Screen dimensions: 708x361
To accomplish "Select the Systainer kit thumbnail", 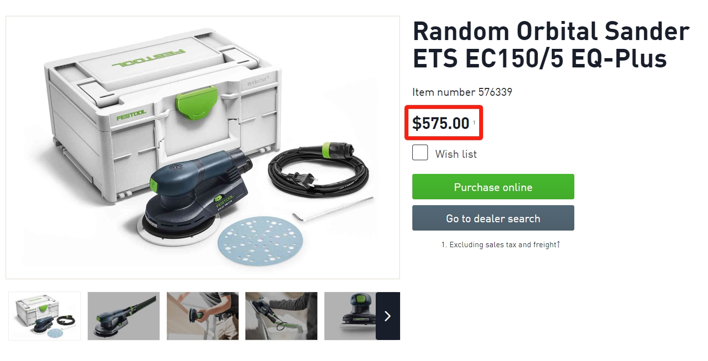I will [x=45, y=316].
